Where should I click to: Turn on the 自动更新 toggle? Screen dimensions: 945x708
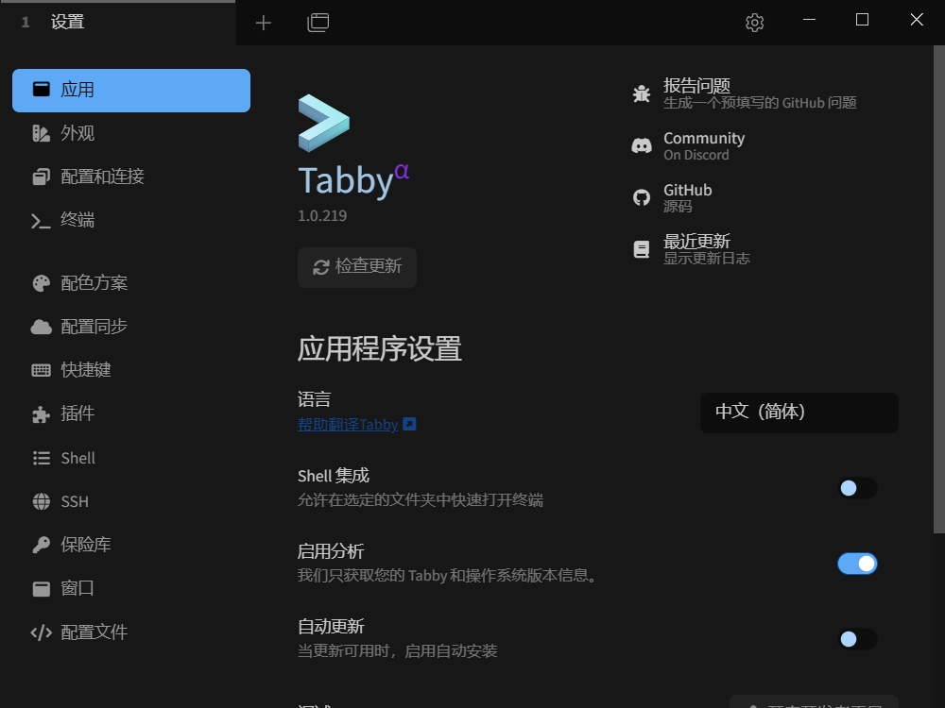857,639
